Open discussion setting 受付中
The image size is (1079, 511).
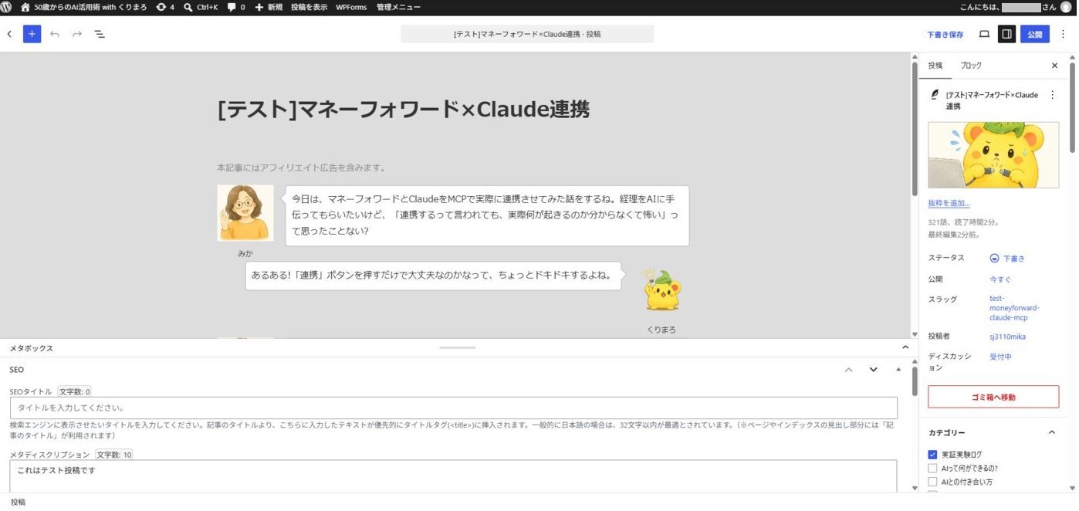tap(1000, 357)
